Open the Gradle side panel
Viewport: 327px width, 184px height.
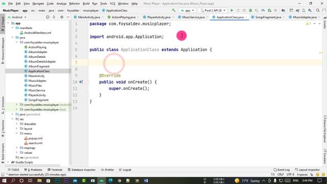coord(325,23)
